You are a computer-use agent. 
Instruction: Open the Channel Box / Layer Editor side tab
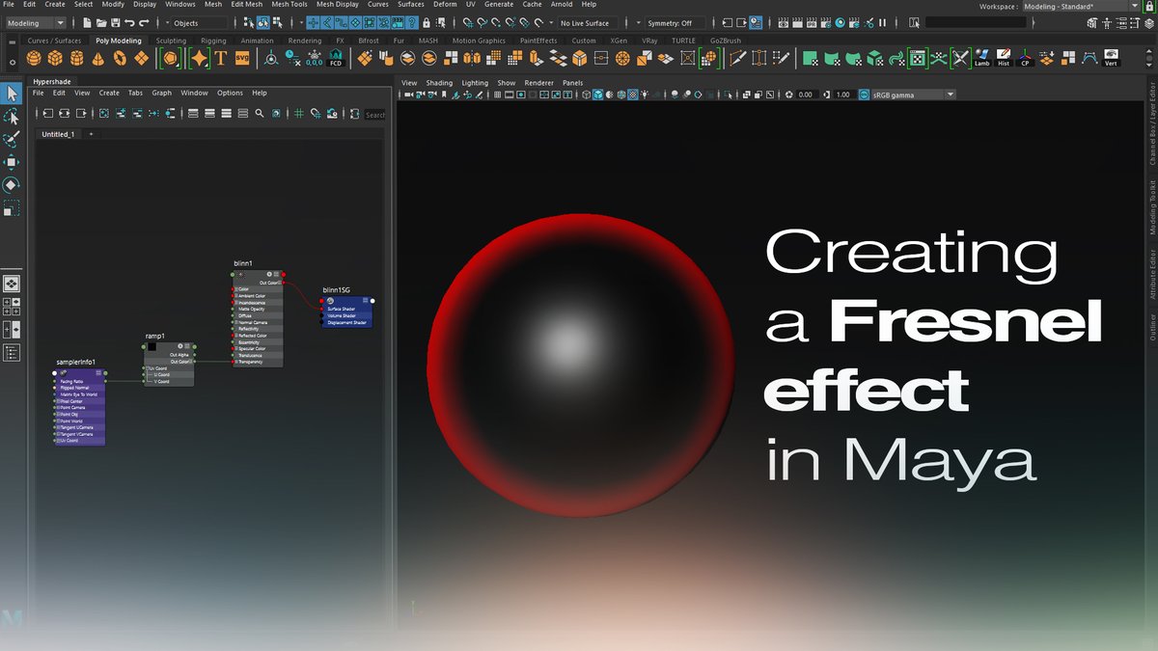click(1152, 122)
